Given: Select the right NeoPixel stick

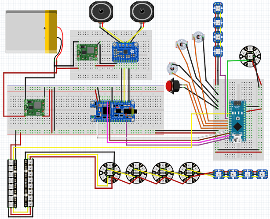Looking at the screenshot, I should (x=29, y=183).
